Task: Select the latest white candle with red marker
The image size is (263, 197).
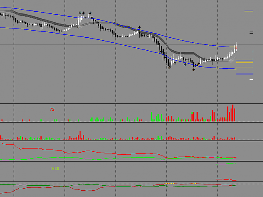Action: click(236, 47)
